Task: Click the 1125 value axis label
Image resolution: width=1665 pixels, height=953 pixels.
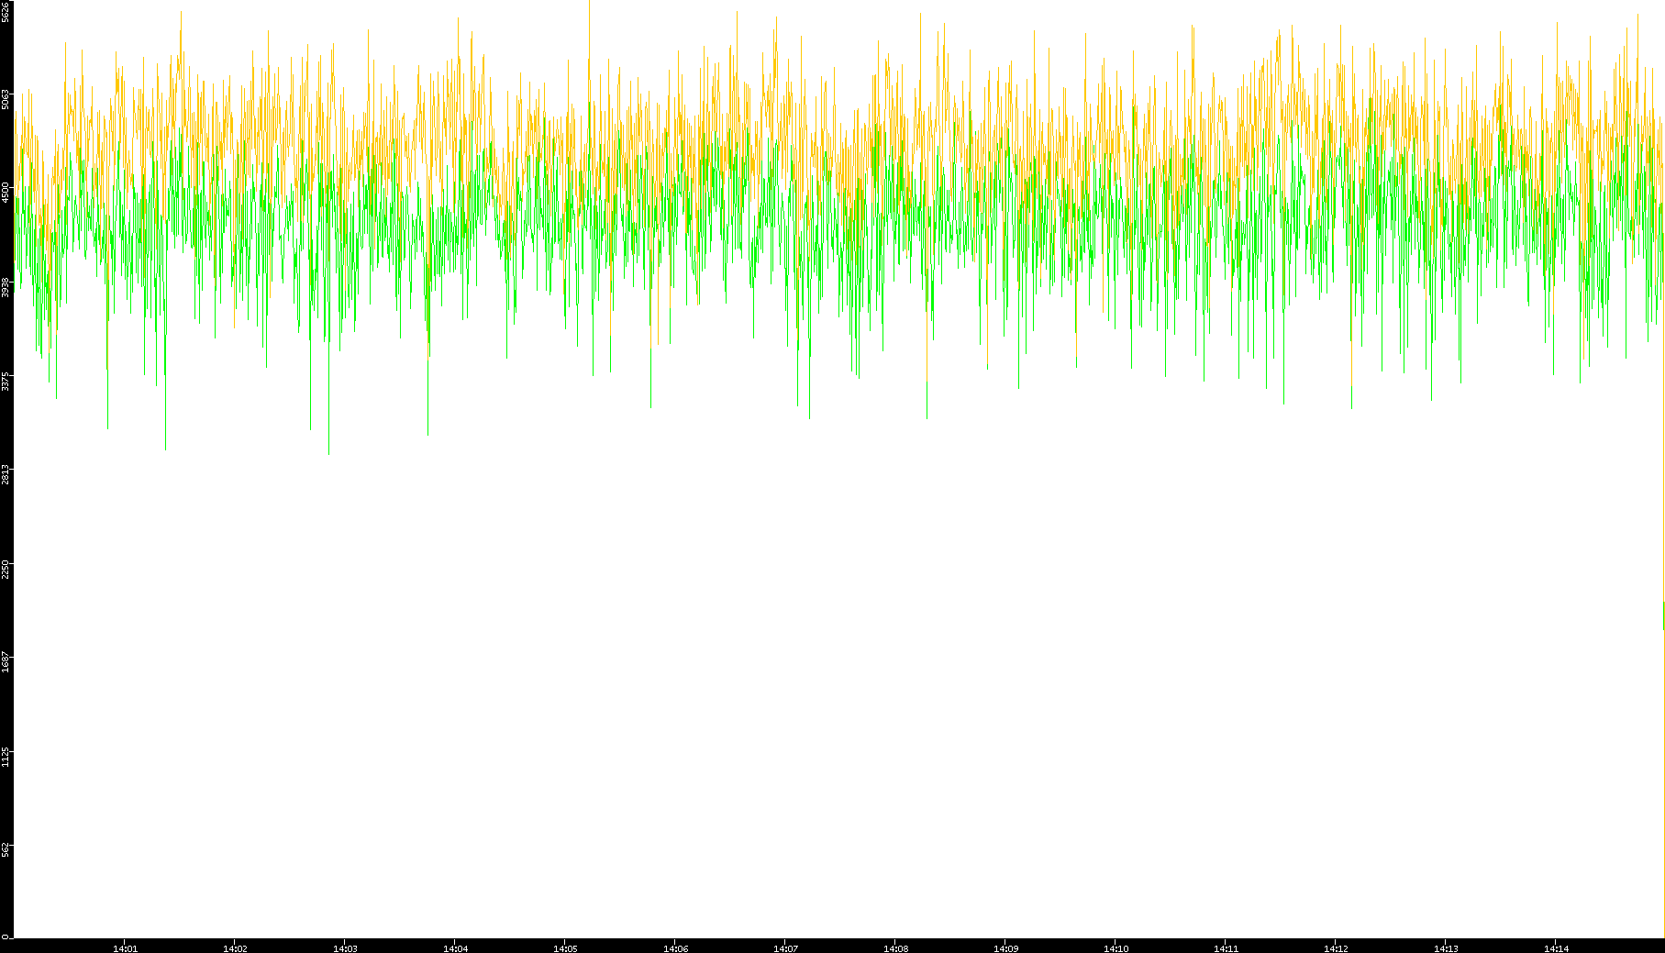Action: pos(6,757)
